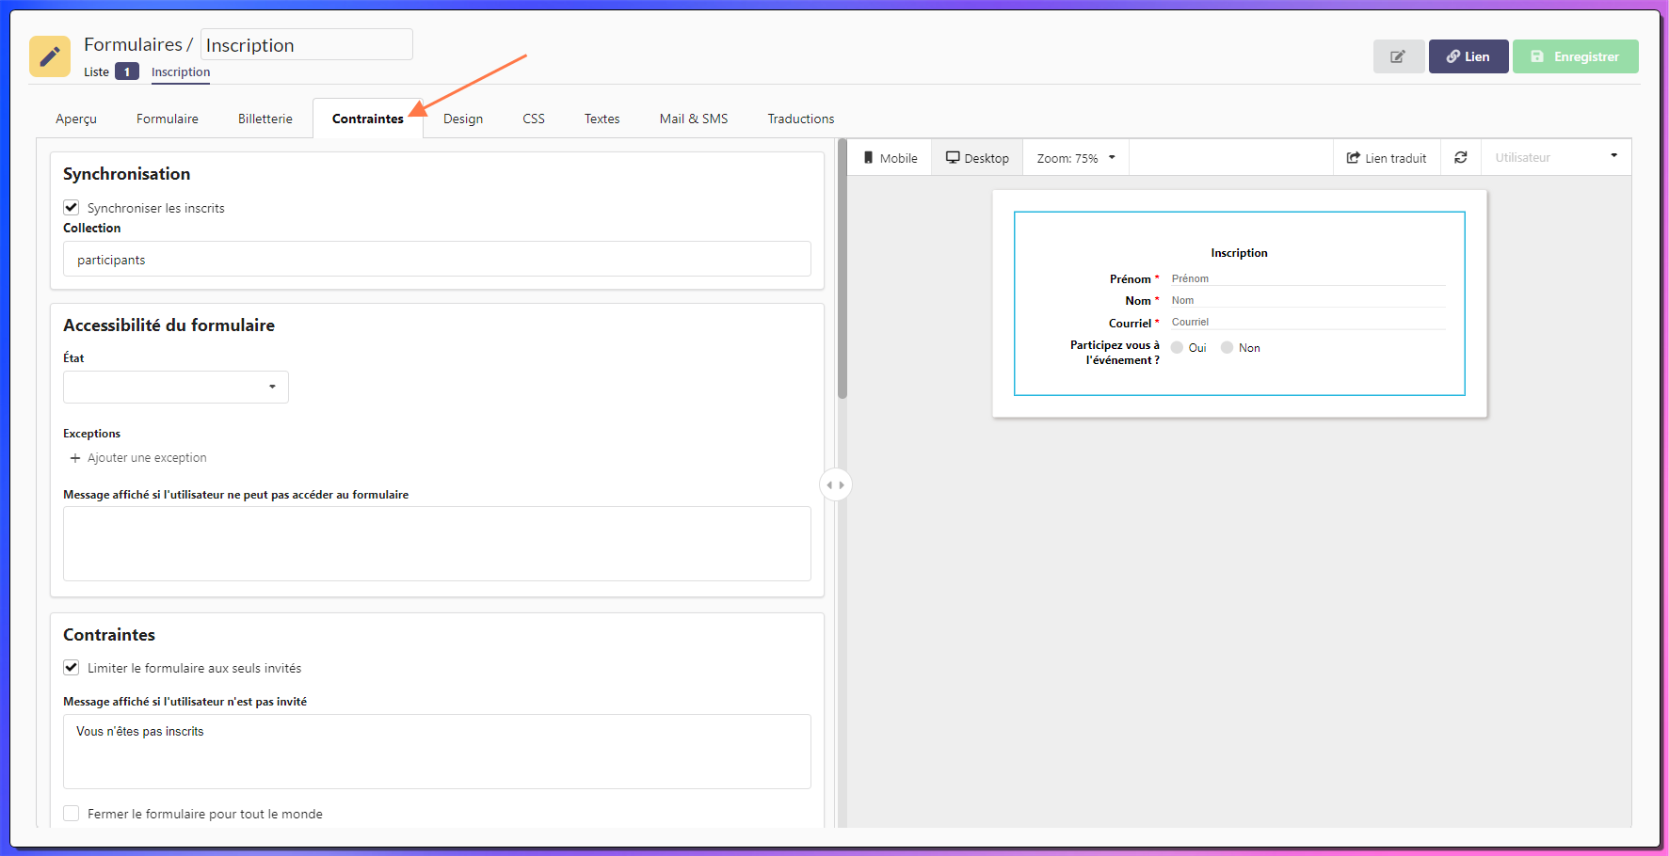
Task: Switch preview to Desktop view
Action: click(x=977, y=158)
